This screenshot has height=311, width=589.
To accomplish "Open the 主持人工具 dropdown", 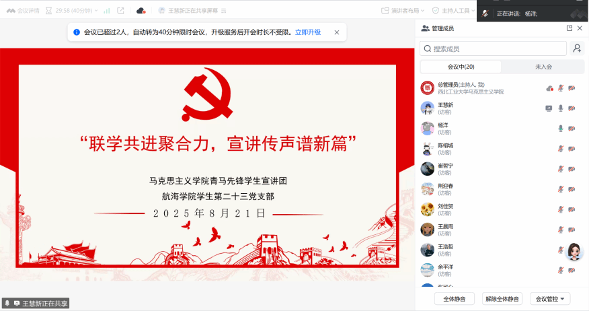I will pos(454,11).
